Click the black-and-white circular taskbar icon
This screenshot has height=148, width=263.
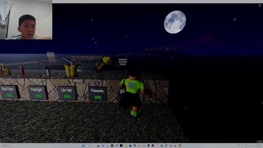click(x=153, y=146)
